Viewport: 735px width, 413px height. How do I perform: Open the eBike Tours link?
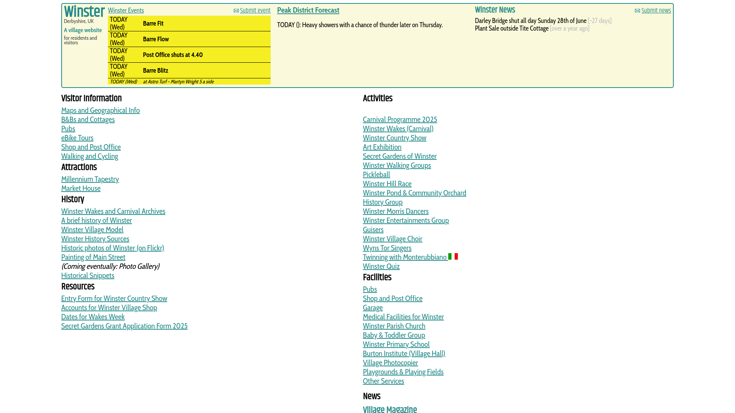[x=77, y=138]
